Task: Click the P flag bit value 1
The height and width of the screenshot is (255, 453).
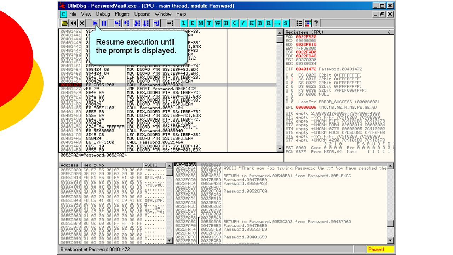Action: click(x=292, y=79)
